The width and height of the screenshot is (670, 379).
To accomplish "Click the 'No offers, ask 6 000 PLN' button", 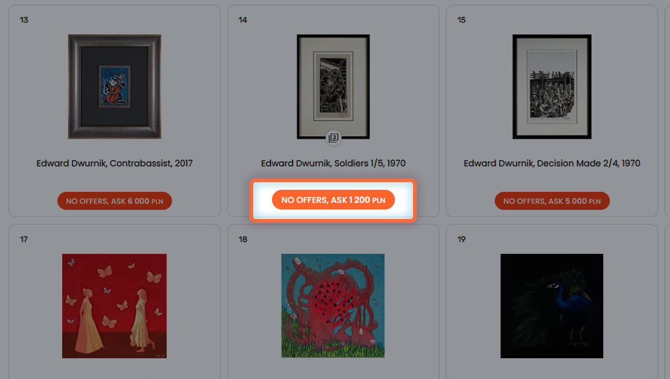I will click(115, 201).
